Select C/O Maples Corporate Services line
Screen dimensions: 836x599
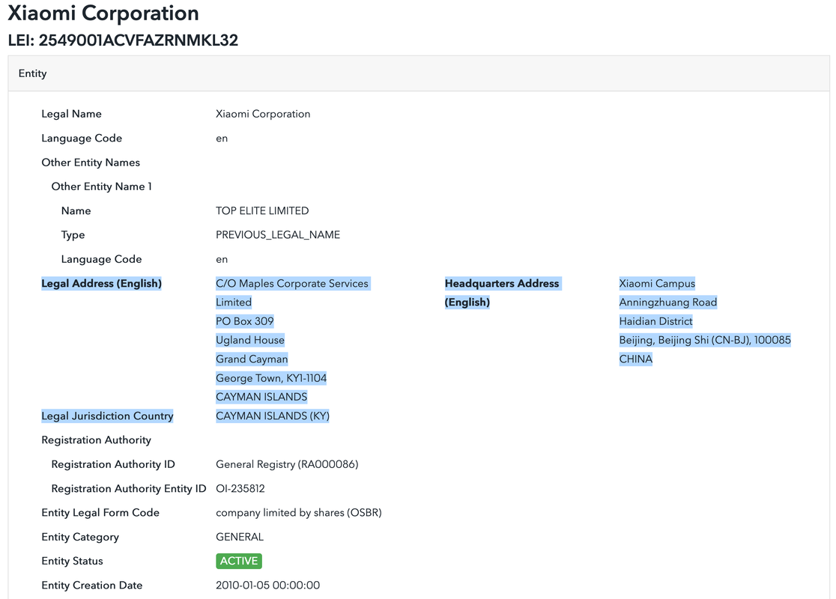pos(292,284)
